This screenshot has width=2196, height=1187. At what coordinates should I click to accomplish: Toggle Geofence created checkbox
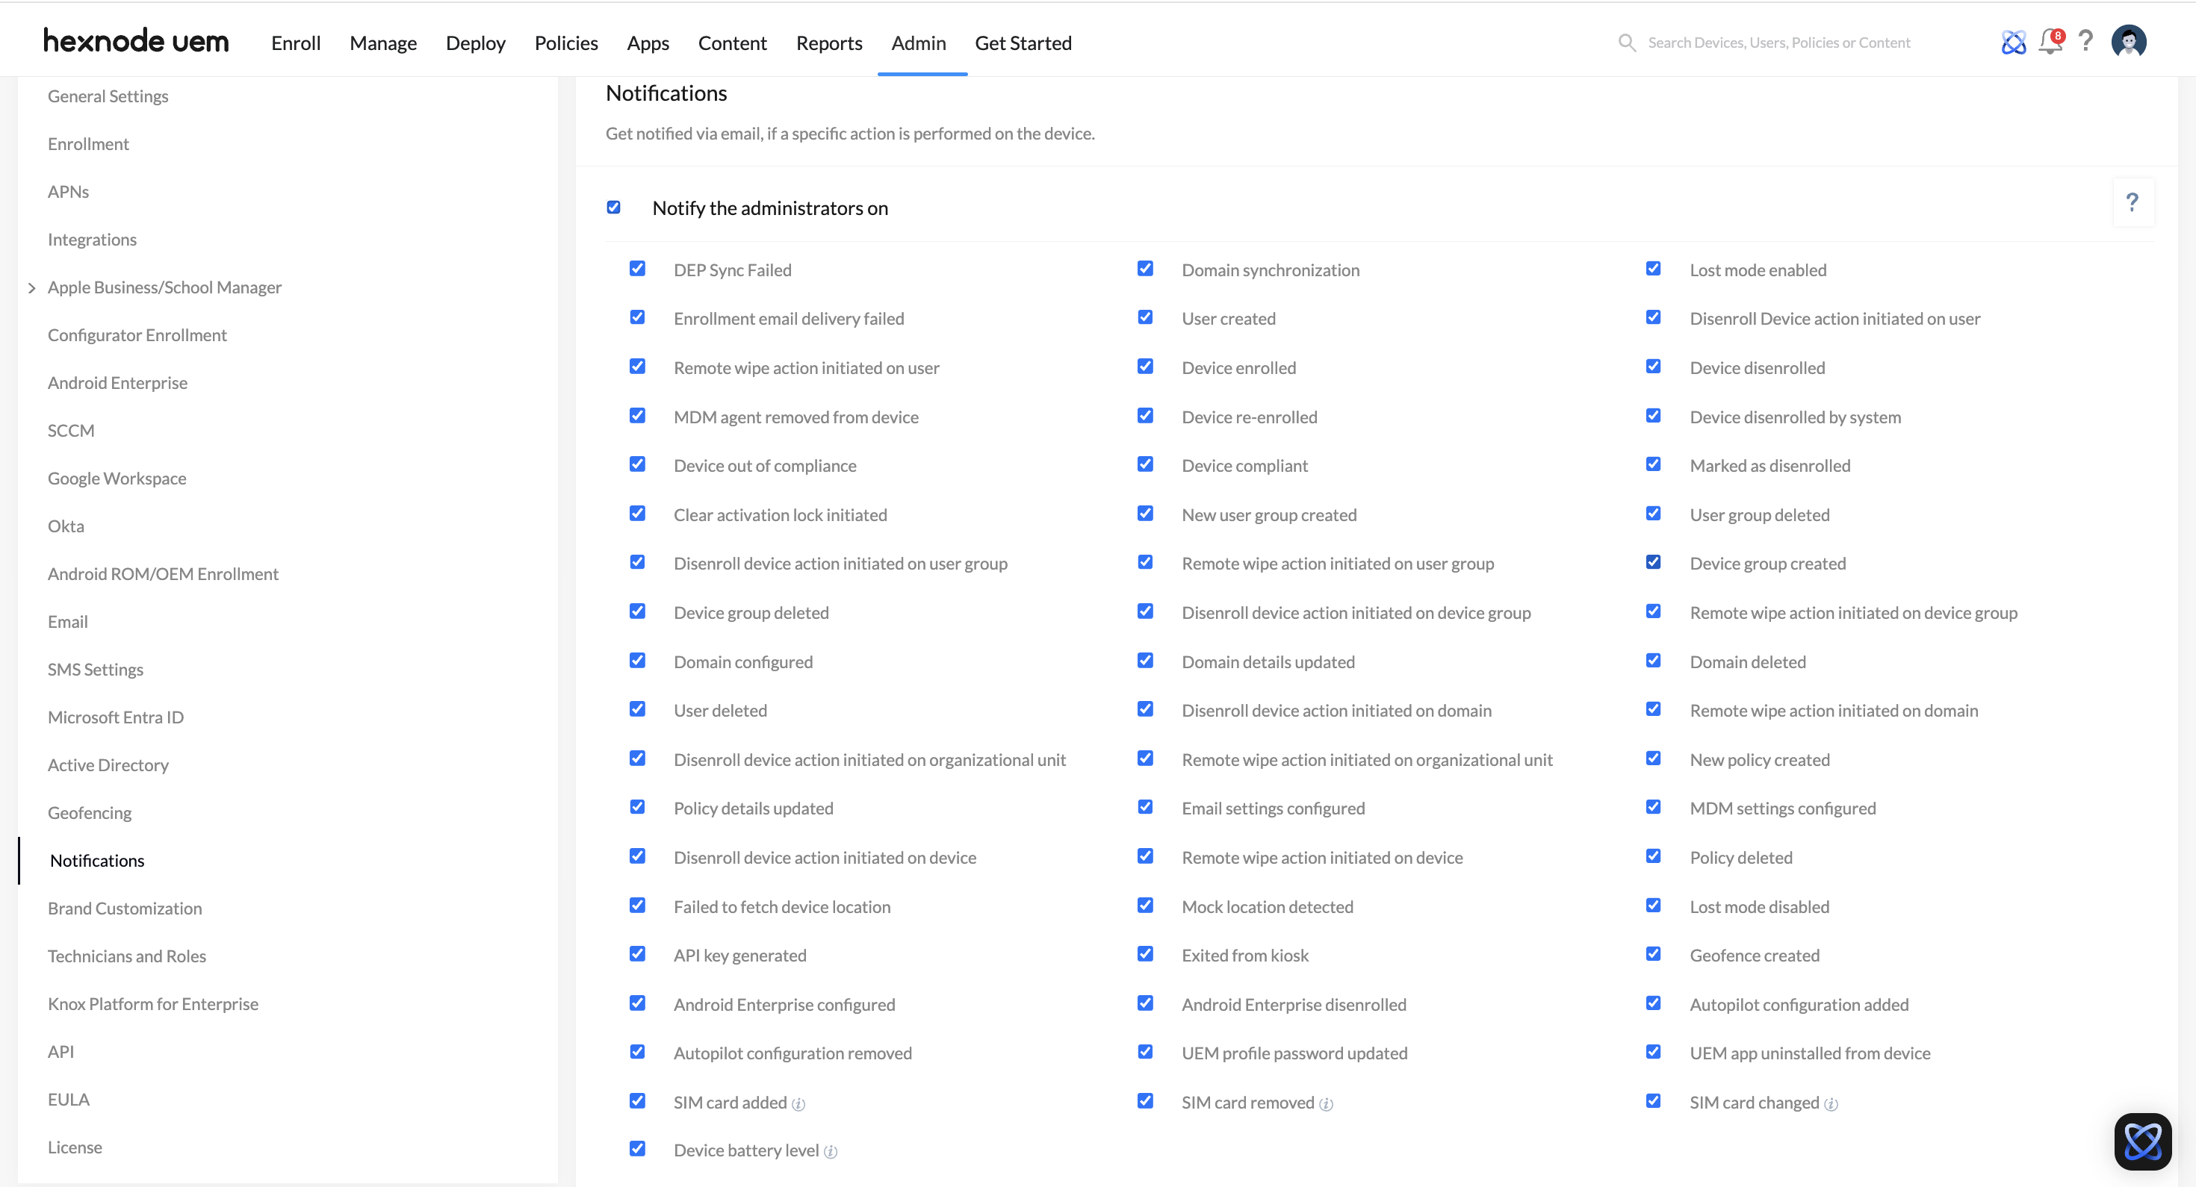pyautogui.click(x=1653, y=953)
